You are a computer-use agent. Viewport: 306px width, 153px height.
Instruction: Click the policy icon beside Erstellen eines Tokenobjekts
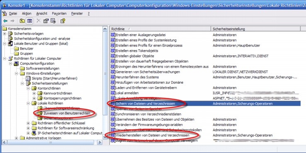[113, 51]
